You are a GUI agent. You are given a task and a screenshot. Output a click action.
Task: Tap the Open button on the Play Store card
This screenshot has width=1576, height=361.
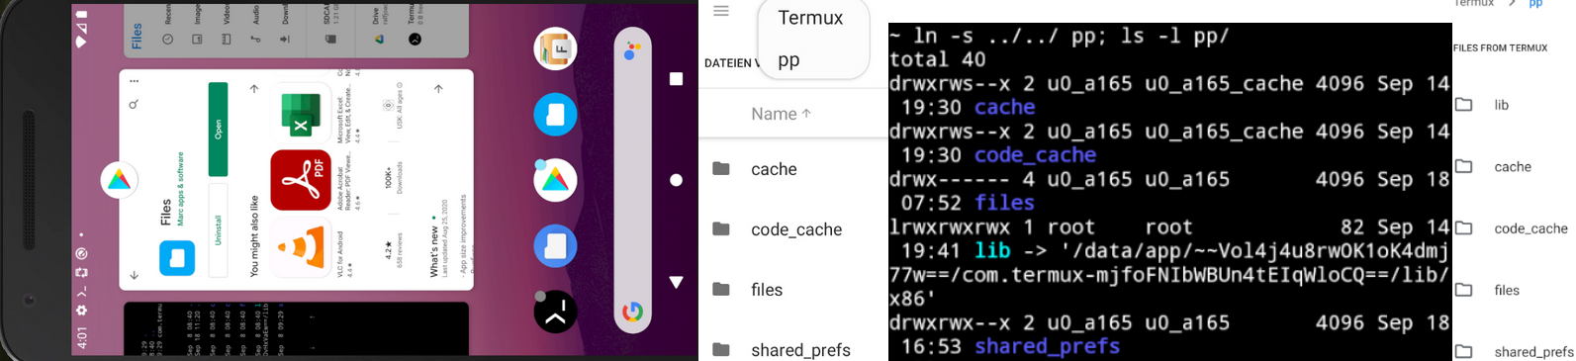(x=219, y=130)
